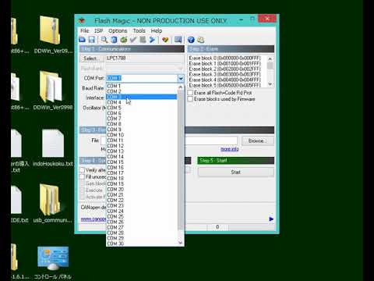
Task: Enable Erase all Flash+Code Rd Prot checkbox
Action: tap(190, 93)
